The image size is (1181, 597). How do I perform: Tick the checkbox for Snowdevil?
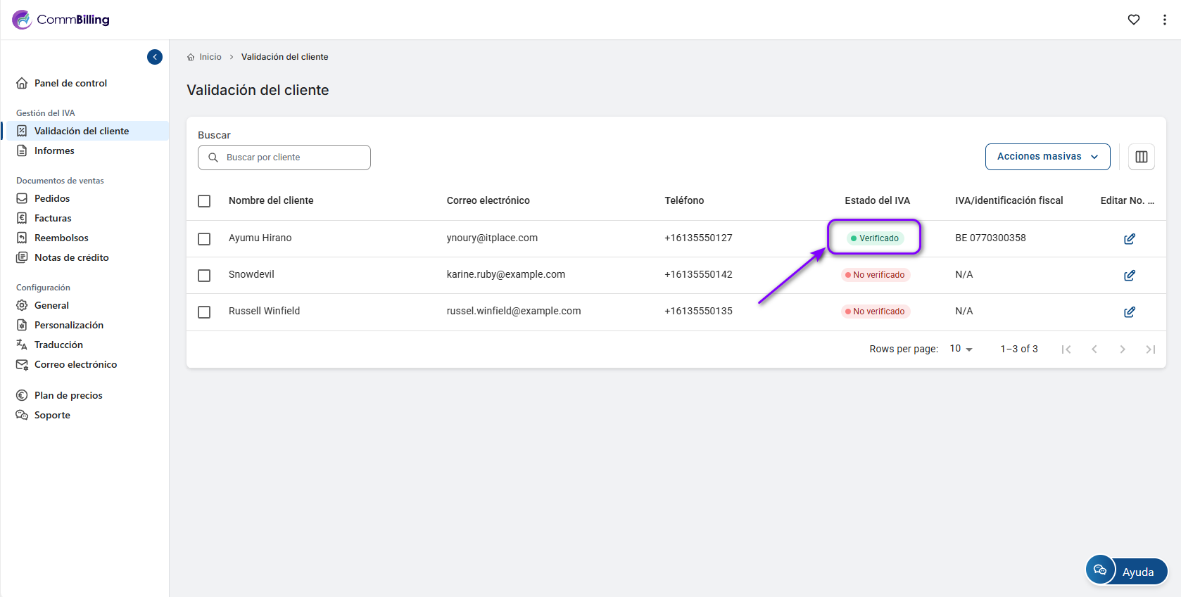(204, 276)
